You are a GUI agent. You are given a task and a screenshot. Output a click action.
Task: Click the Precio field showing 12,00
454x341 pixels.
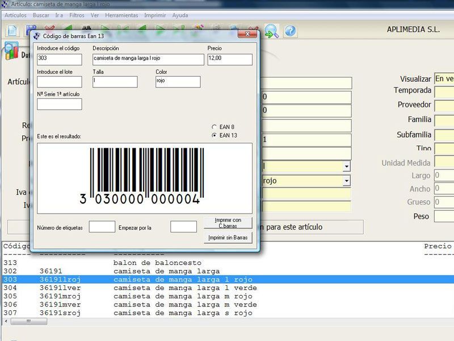coord(230,60)
